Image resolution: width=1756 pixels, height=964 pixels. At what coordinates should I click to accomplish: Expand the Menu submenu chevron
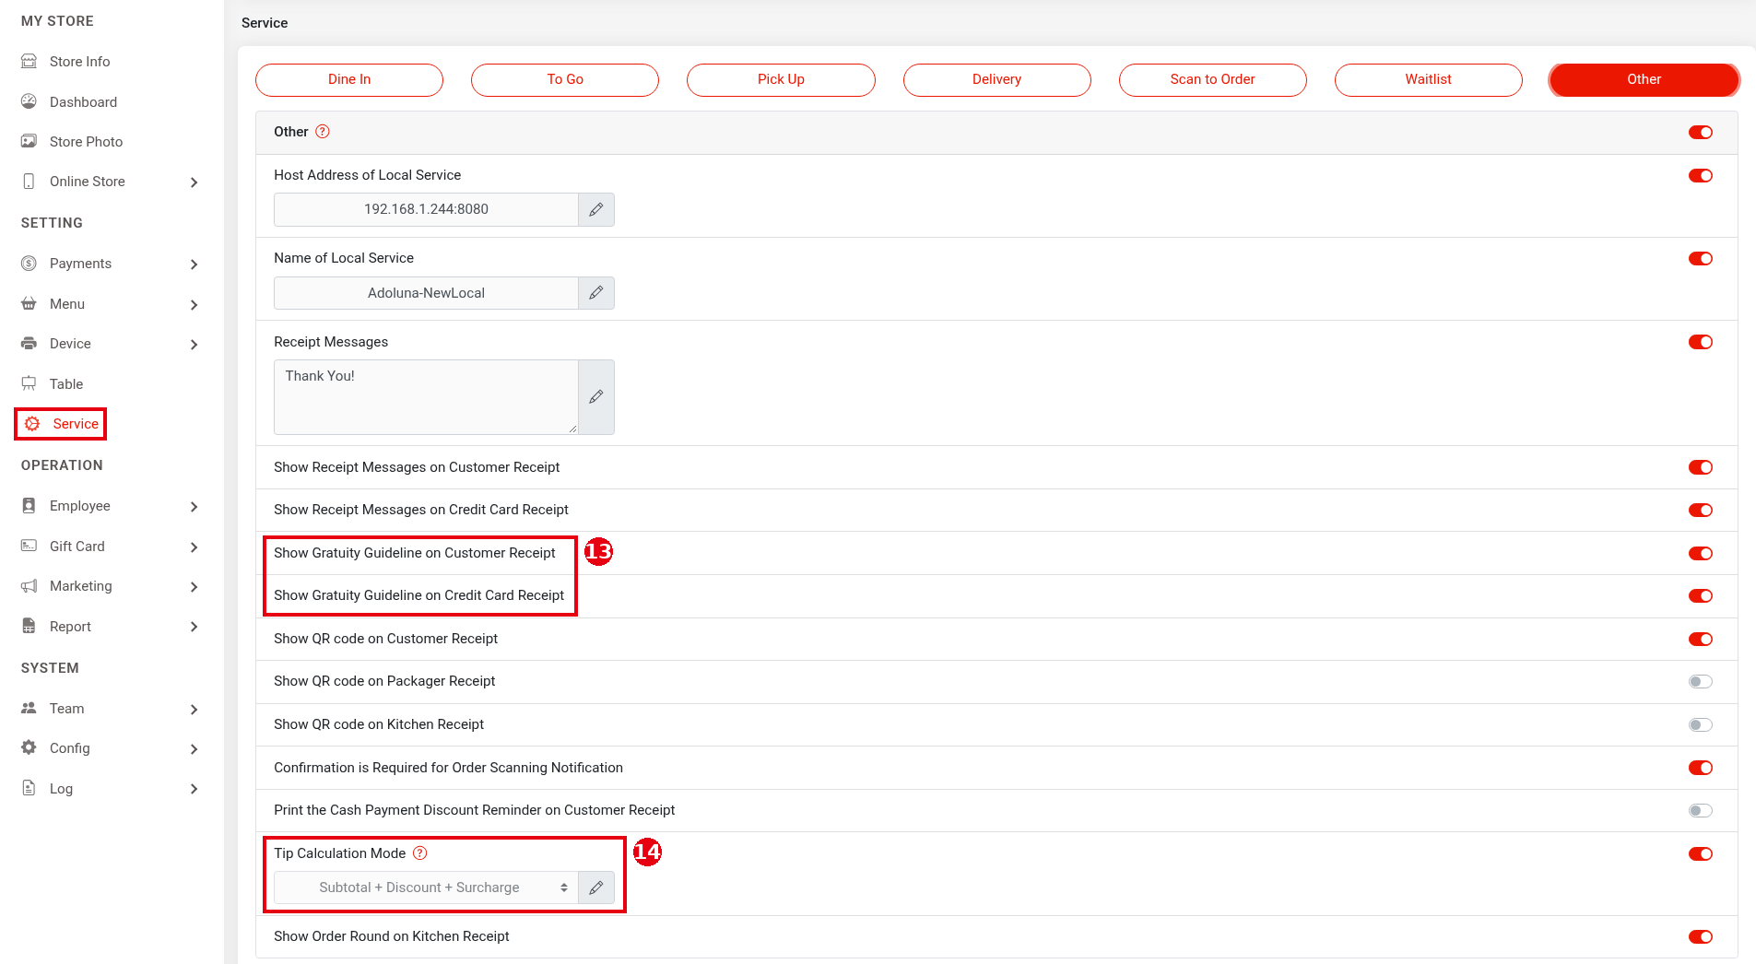pyautogui.click(x=194, y=305)
